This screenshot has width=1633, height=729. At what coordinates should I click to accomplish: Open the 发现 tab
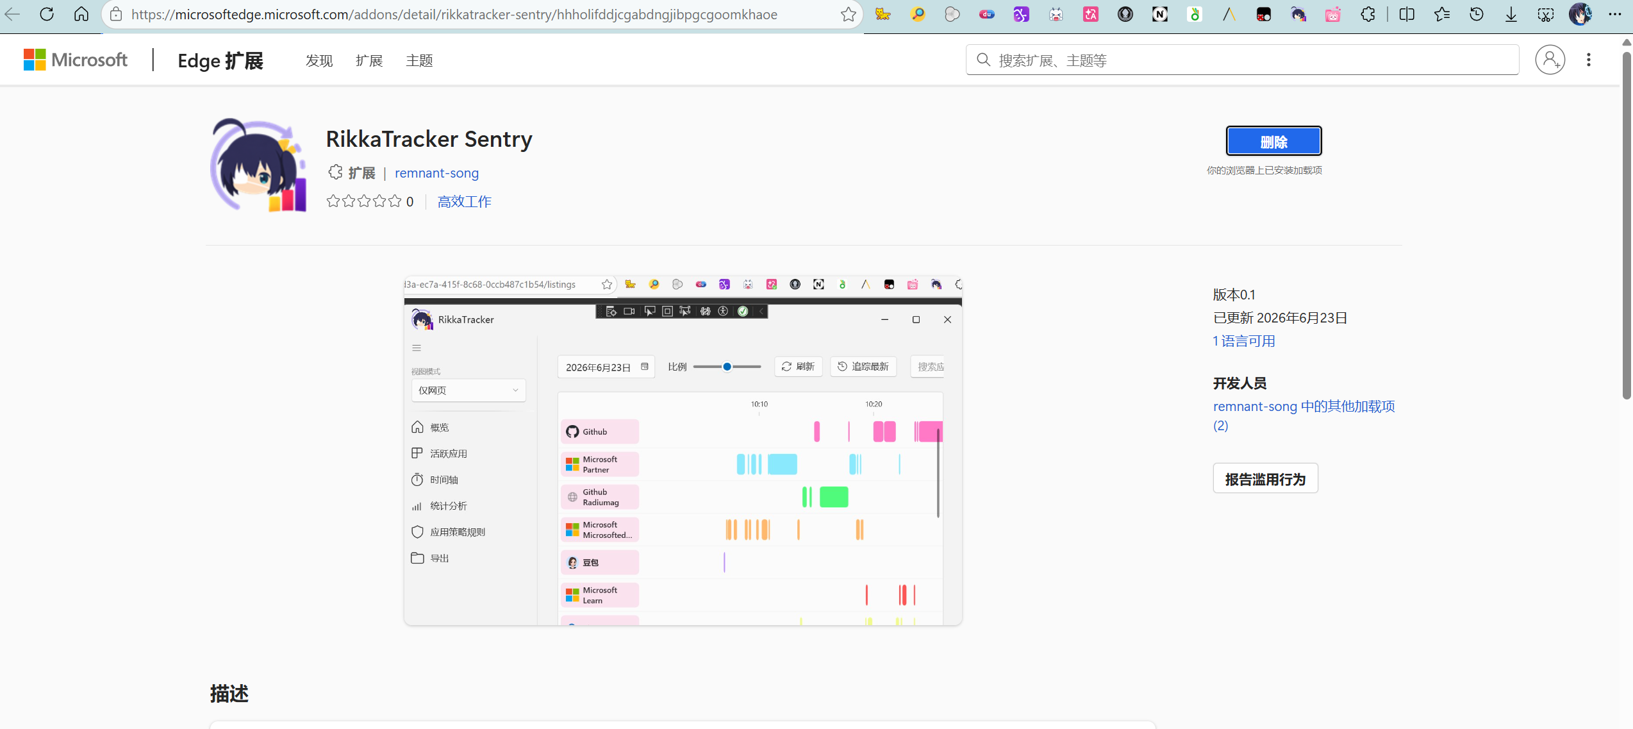click(x=319, y=60)
